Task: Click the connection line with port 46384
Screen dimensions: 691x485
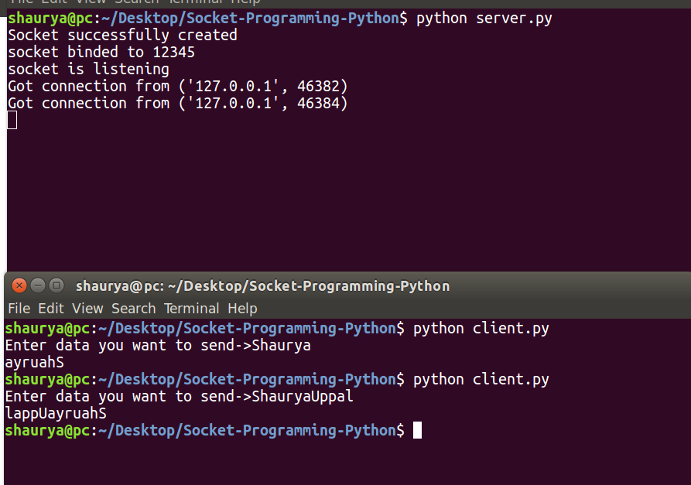Action: point(177,103)
